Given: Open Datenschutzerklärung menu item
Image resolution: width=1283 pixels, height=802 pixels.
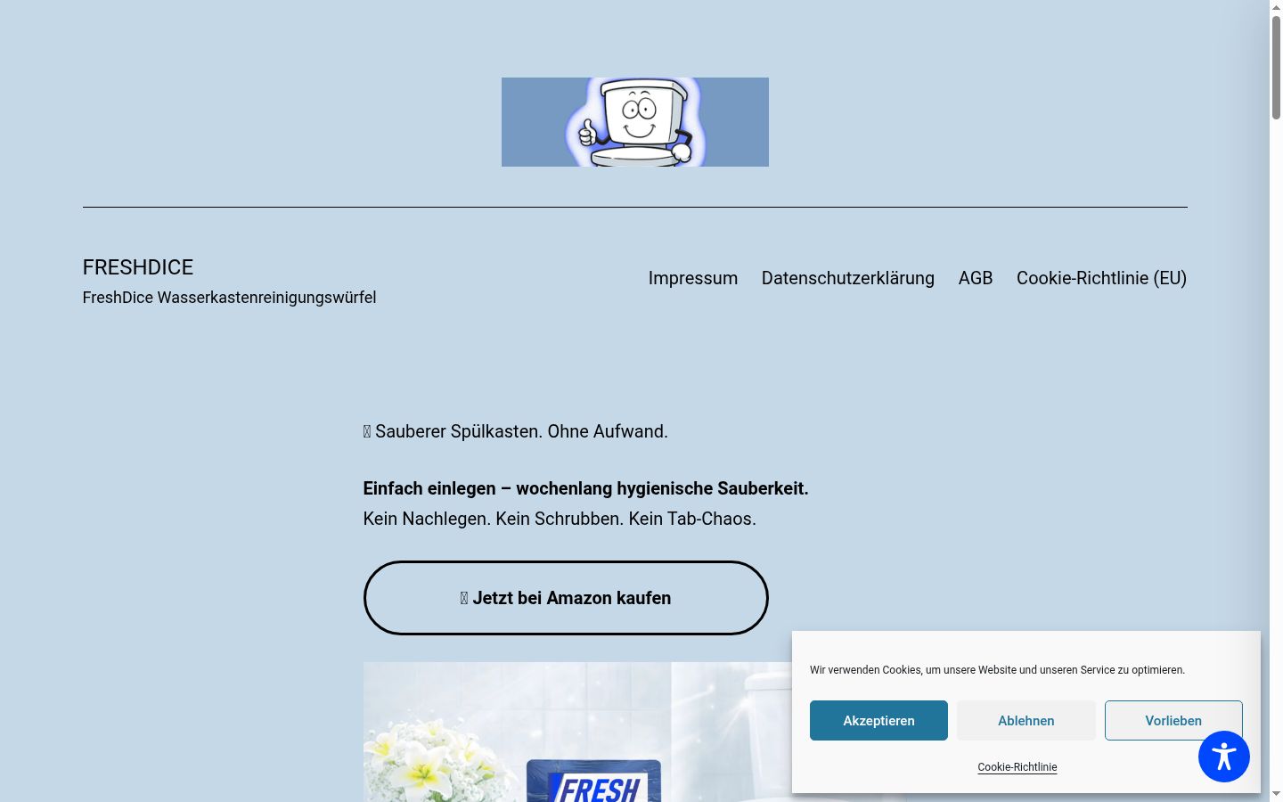Looking at the screenshot, I should (x=848, y=278).
